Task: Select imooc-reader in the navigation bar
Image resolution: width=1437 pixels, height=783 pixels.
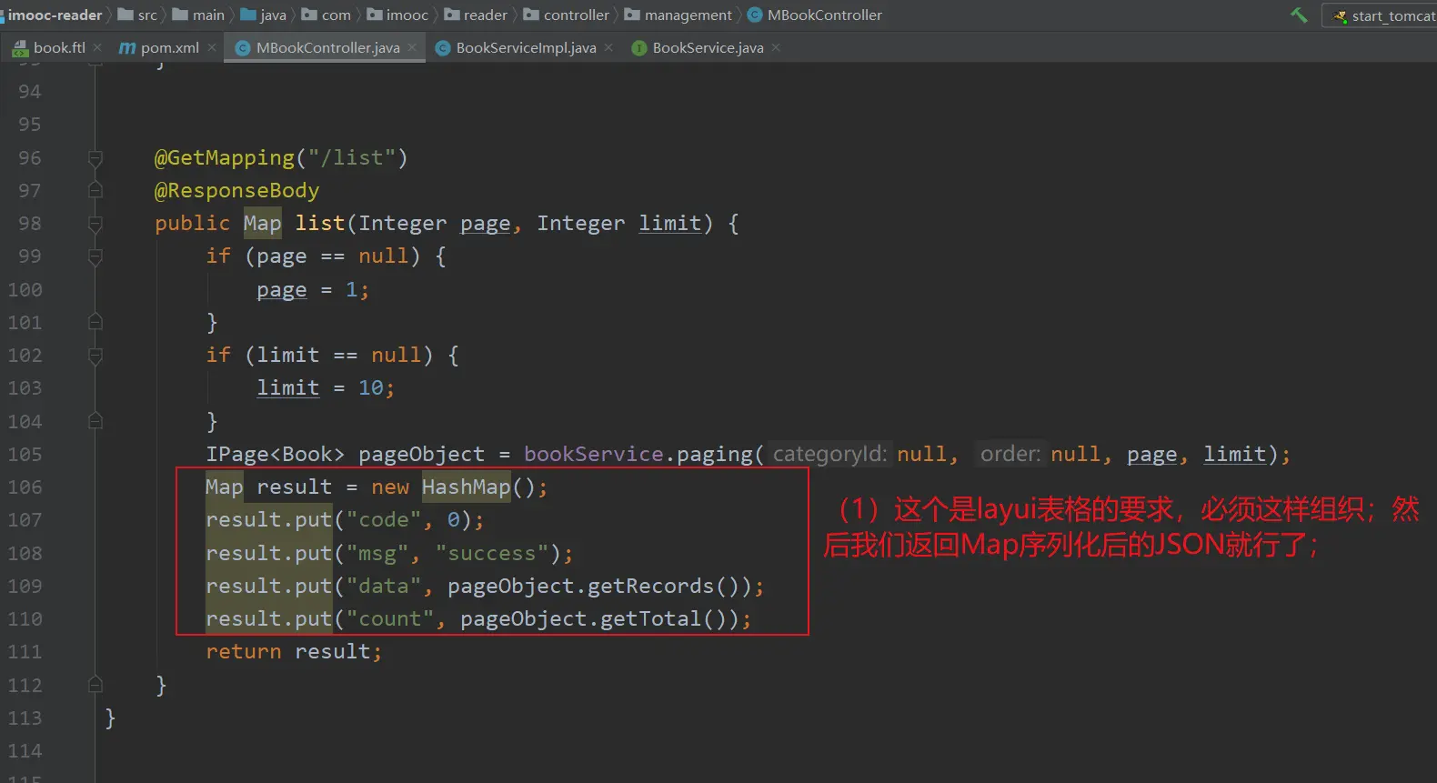Action: click(x=55, y=15)
